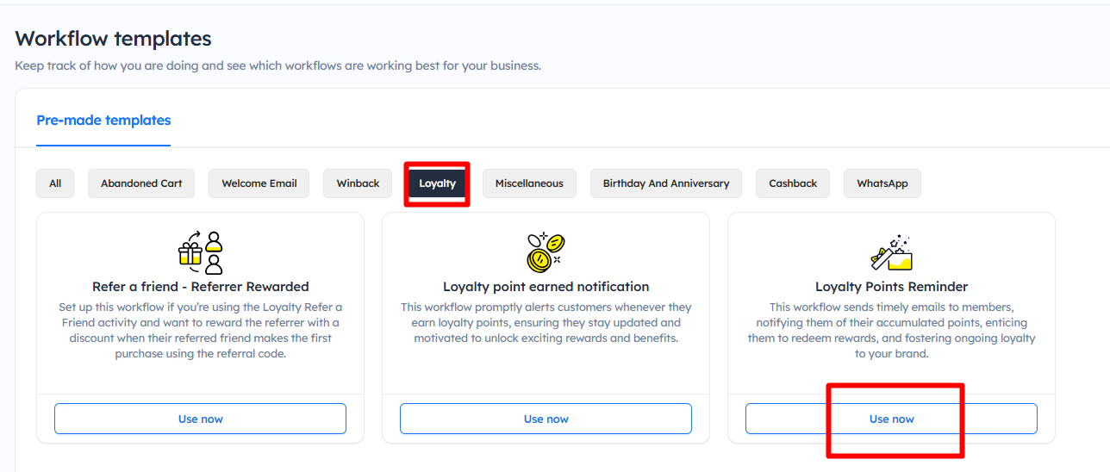
Task: Click the Refer a friend - Referrer Rewarded title
Action: pos(200,287)
